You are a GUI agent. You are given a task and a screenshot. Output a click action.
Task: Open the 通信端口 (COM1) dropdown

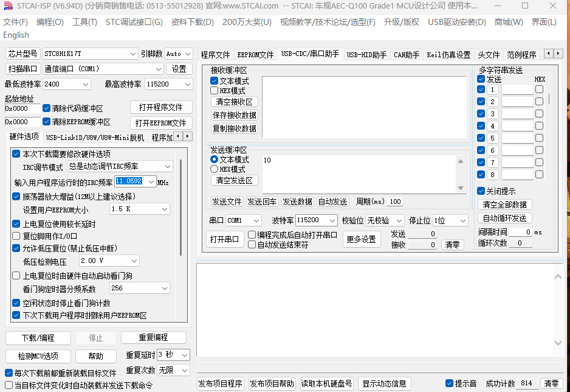coord(159,69)
